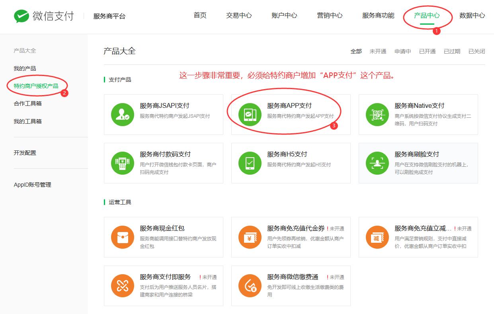Open the 服务商现金红包 envelope icon
The width and height of the screenshot is (494, 314).
[123, 237]
